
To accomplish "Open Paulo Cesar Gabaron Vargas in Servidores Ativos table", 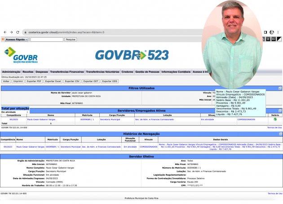I will pos(41,119).
